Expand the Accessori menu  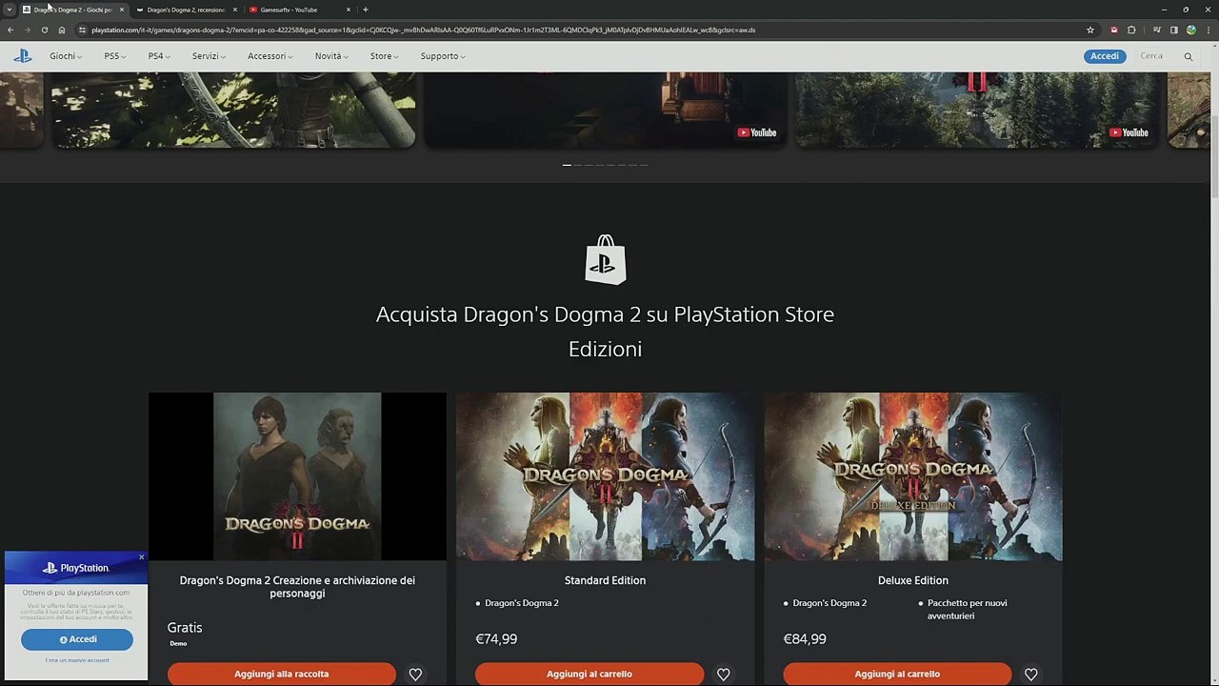pyautogui.click(x=270, y=56)
